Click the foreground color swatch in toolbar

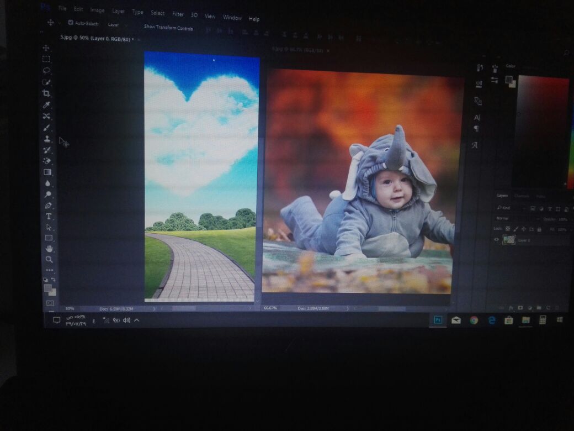pos(48,288)
